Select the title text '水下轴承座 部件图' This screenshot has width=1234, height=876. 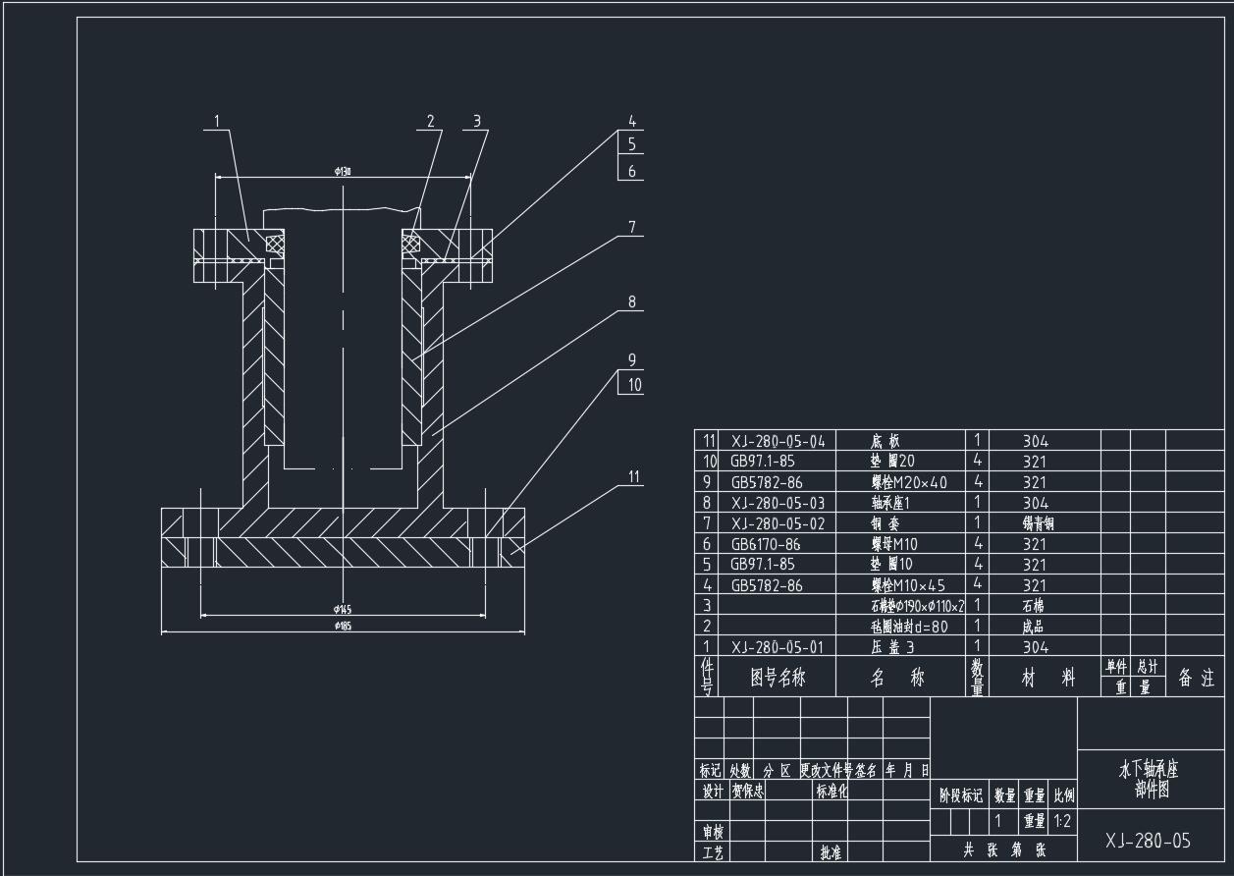pos(1150,780)
